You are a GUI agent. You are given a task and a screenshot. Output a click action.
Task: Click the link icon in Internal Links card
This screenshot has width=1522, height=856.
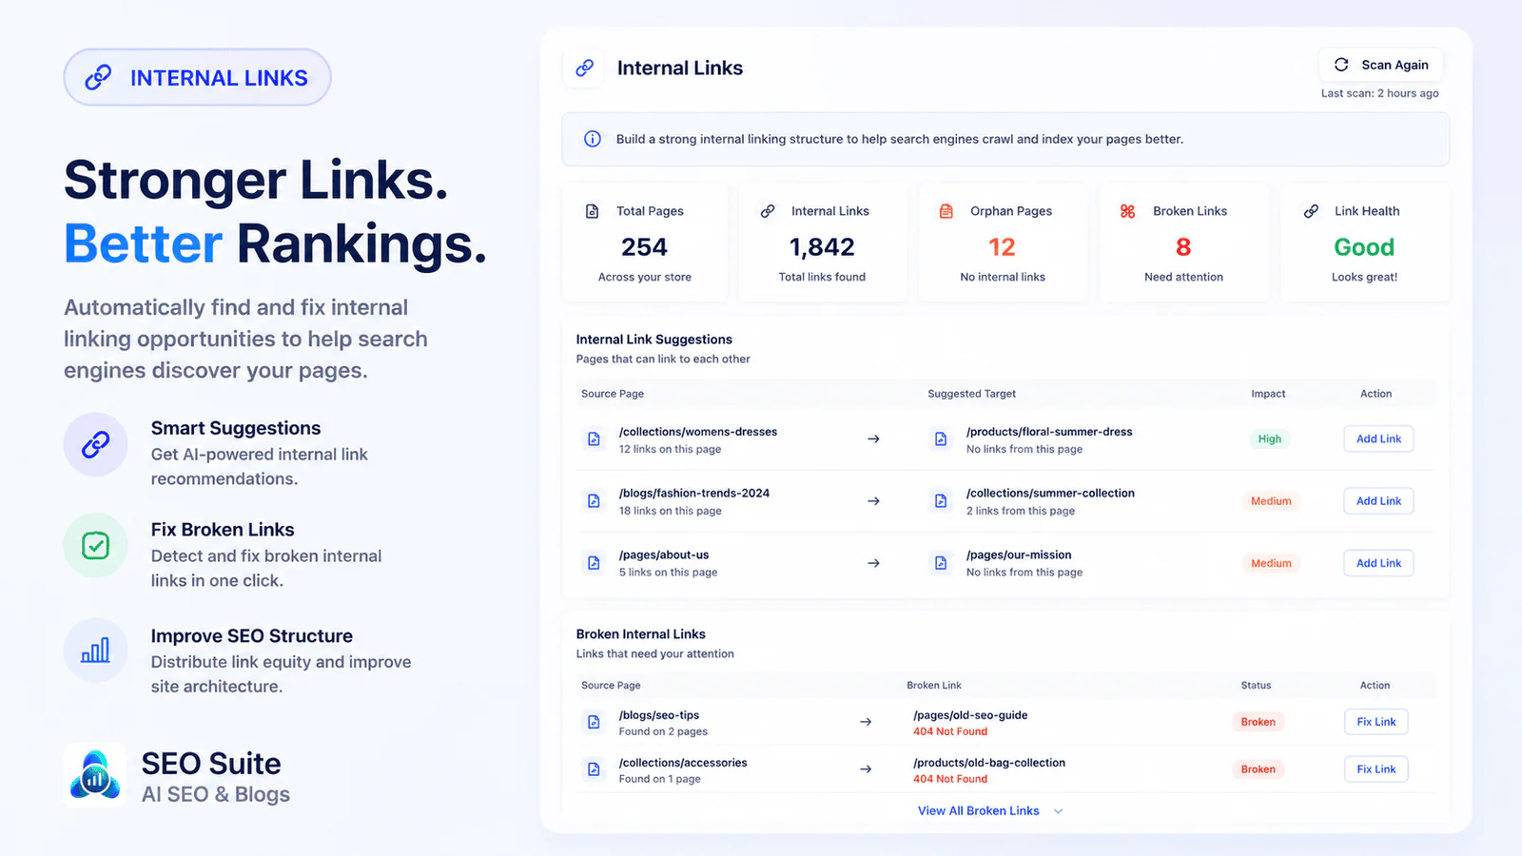pos(768,211)
